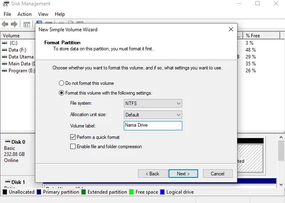Click the Next > button
The image size is (285, 203).
[183, 173]
